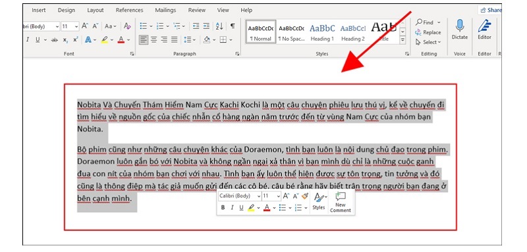Apply the Heading 1 style
The width and height of the screenshot is (527, 252).
click(322, 32)
